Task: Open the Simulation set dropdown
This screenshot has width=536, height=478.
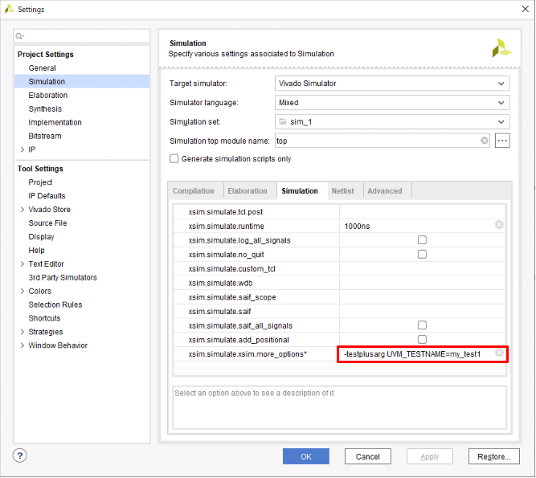Action: coord(392,122)
